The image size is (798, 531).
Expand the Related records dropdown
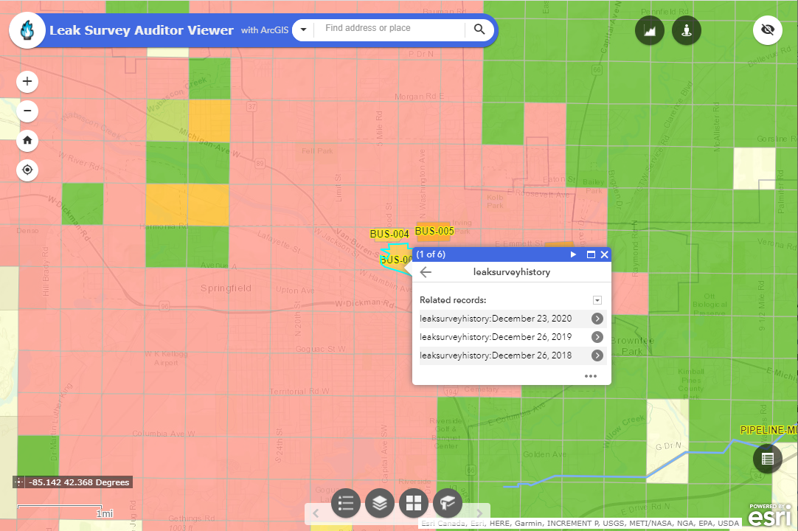(597, 300)
